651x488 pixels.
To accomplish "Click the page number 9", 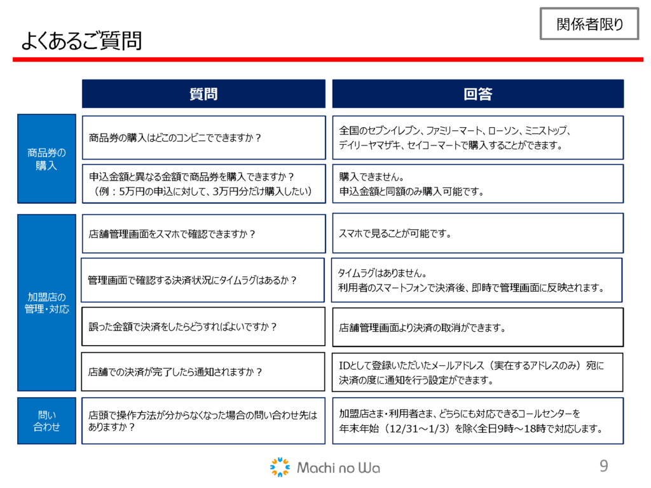I will pos(603,466).
